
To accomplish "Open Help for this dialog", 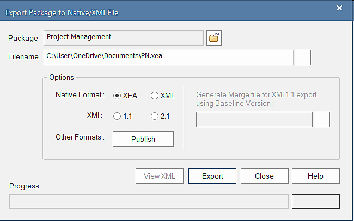I will (x=315, y=176).
